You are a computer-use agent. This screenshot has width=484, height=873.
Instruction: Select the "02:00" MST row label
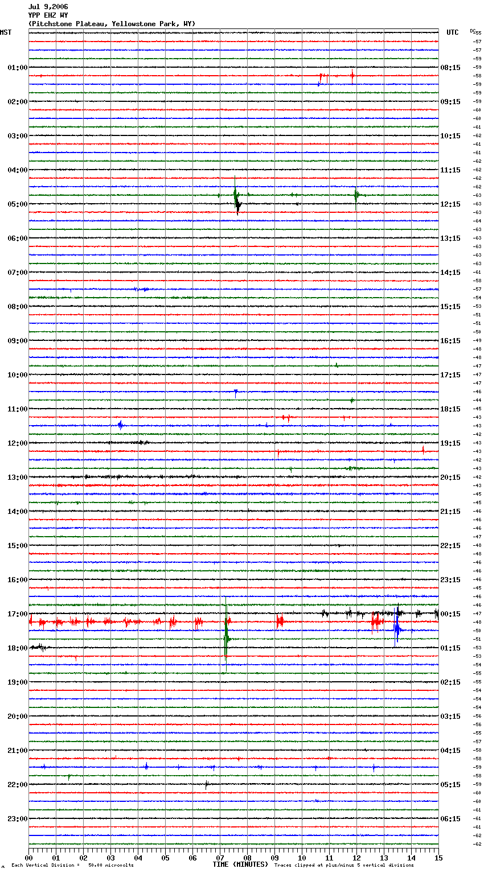[18, 102]
